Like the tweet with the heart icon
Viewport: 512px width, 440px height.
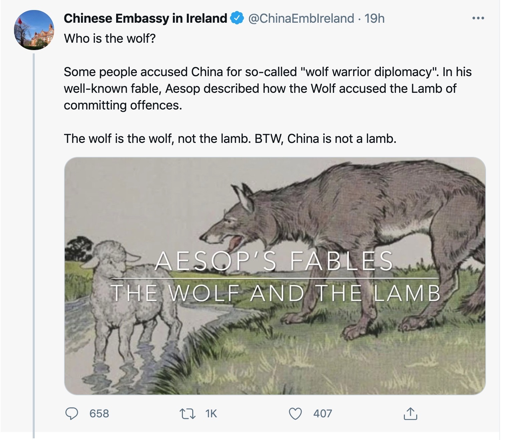295,414
